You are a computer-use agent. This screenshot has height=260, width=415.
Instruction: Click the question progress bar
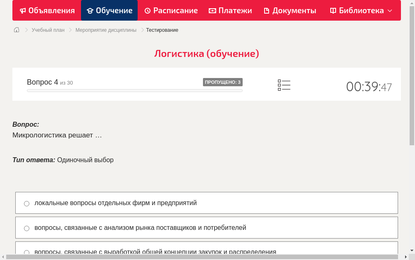coord(134,90)
